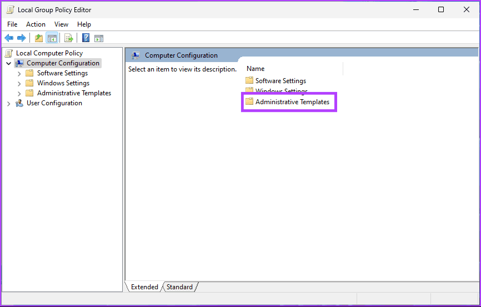
Task: Expand Software Settings tree node
Action: [x=19, y=74]
